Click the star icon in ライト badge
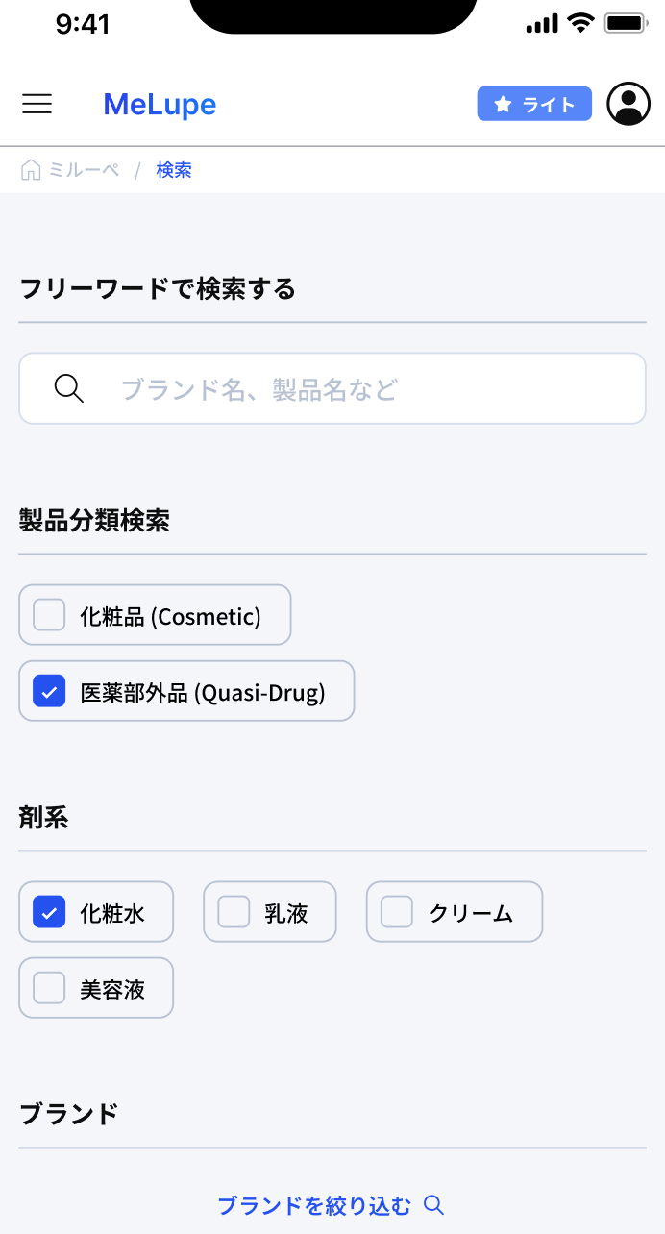This screenshot has height=1234, width=665. click(x=503, y=105)
